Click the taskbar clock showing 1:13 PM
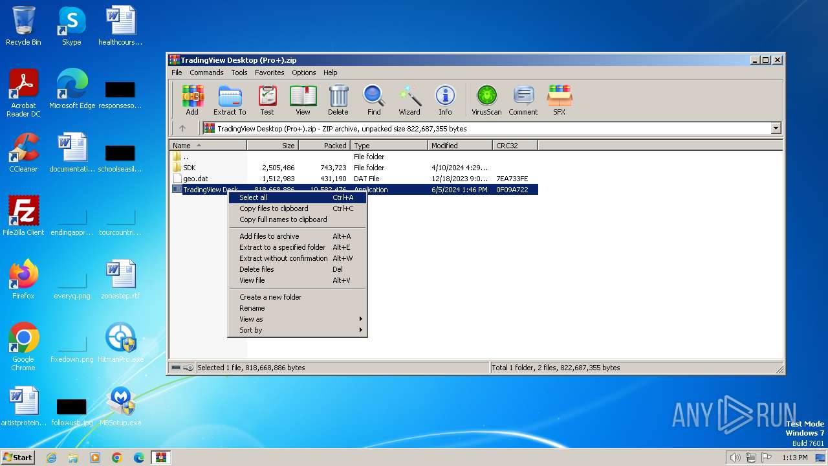 click(x=794, y=458)
